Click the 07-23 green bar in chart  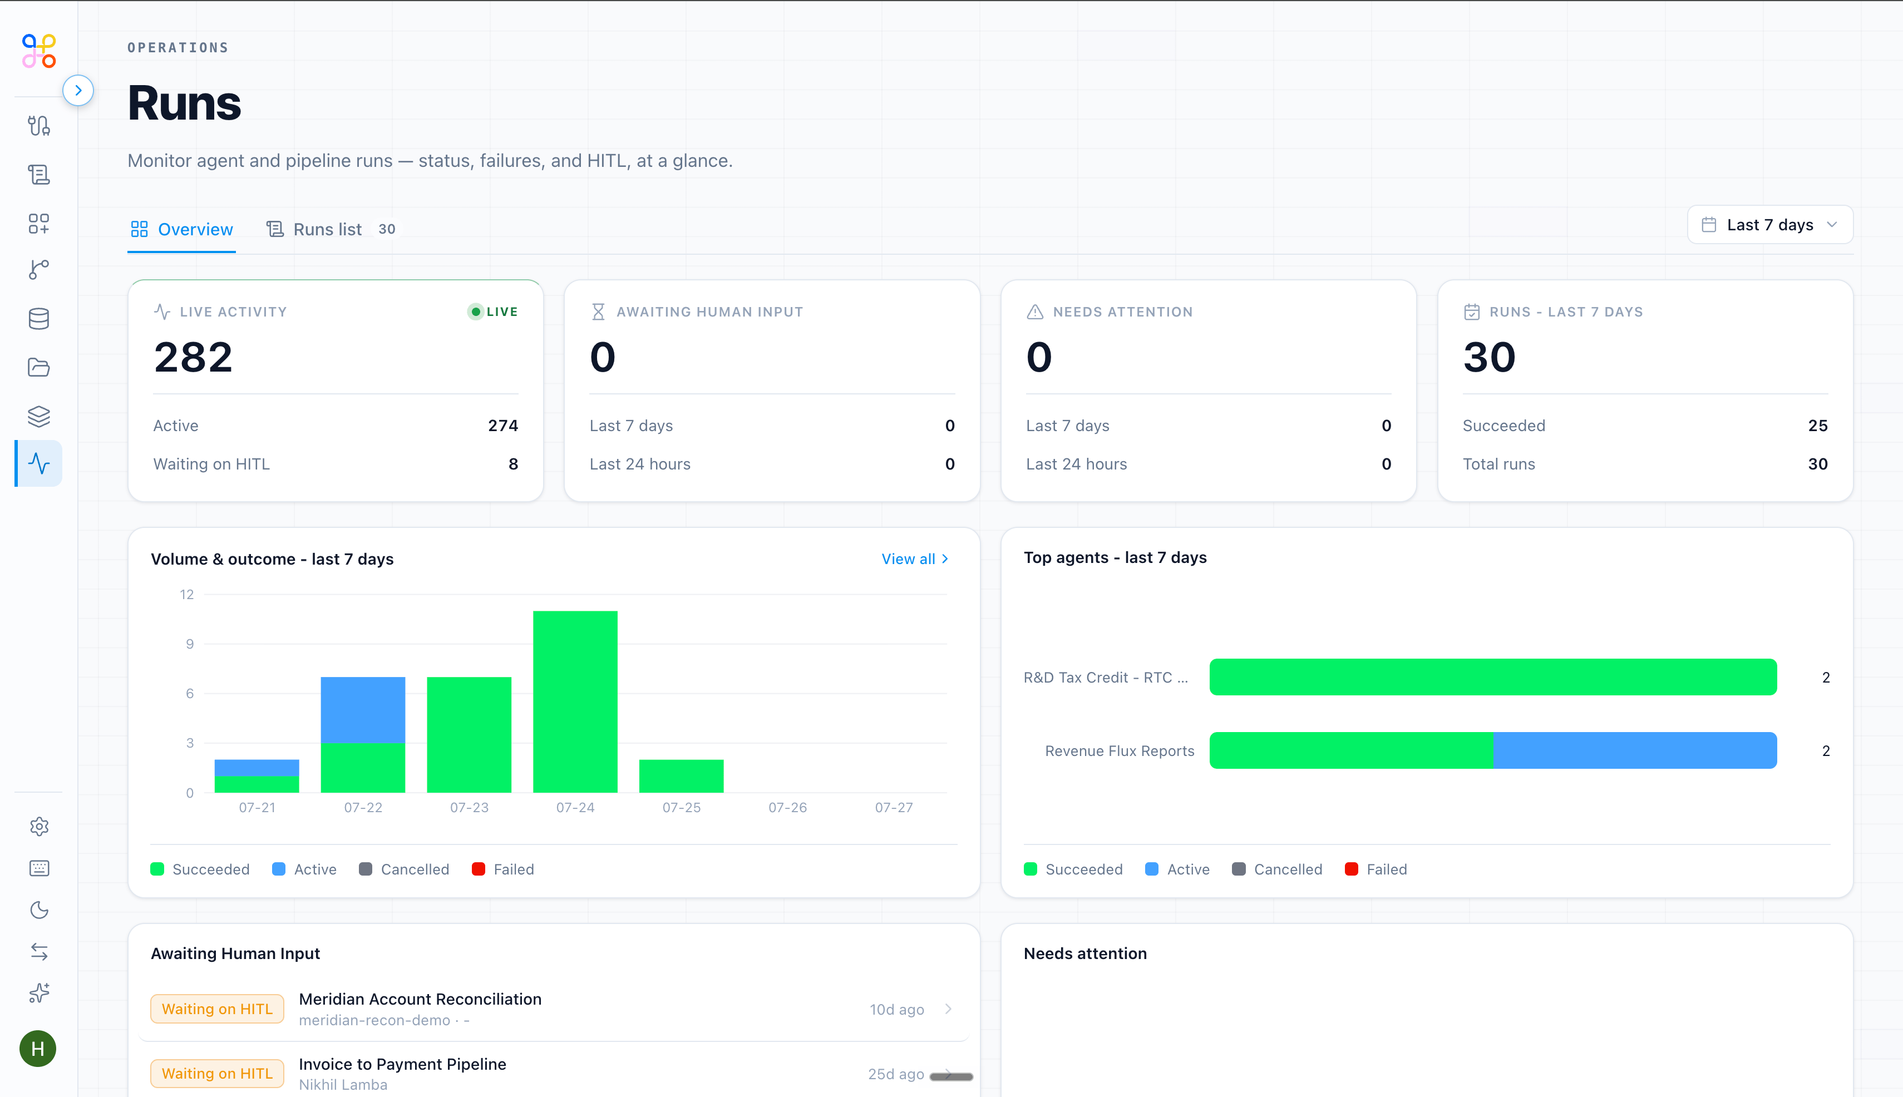point(469,735)
